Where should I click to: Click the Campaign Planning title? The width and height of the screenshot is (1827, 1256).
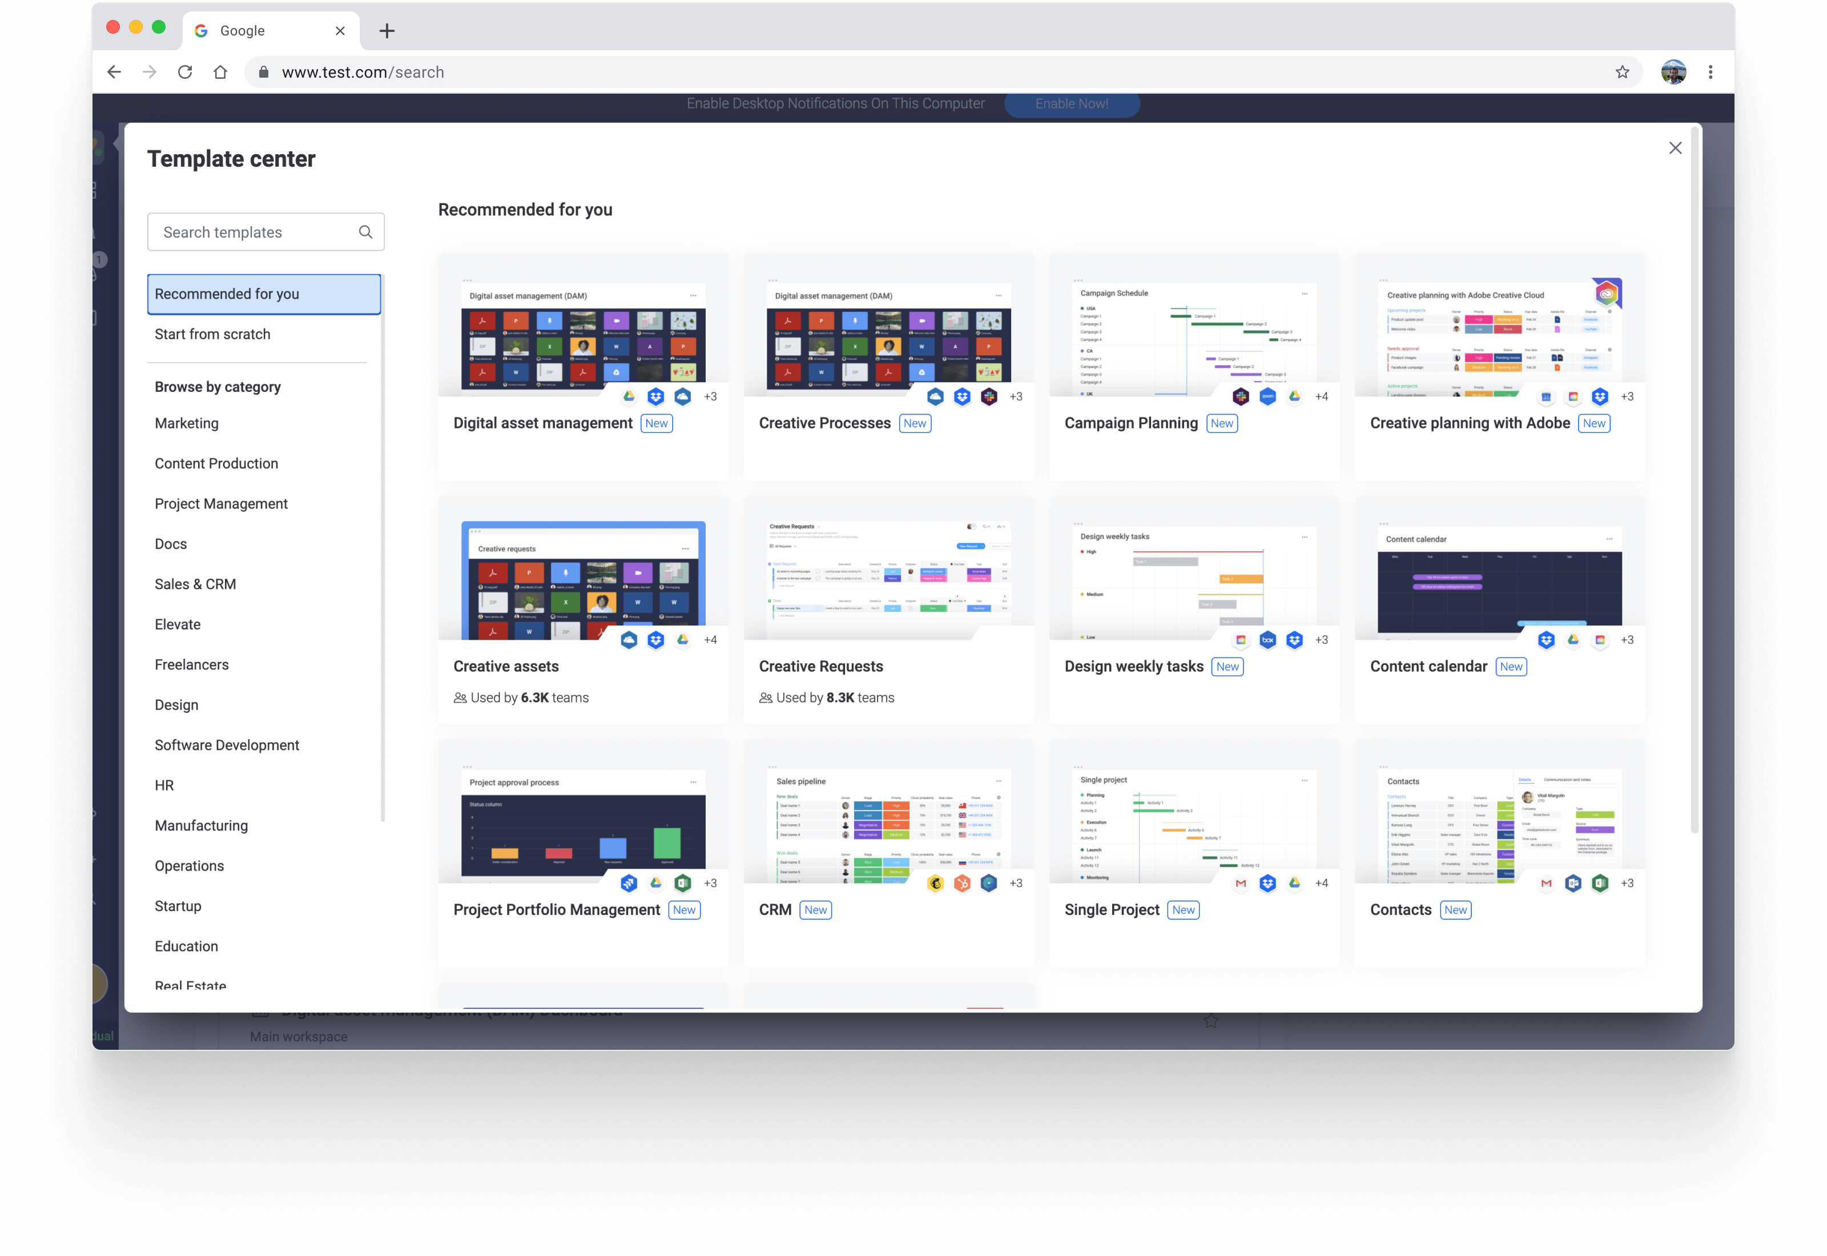1130,423
